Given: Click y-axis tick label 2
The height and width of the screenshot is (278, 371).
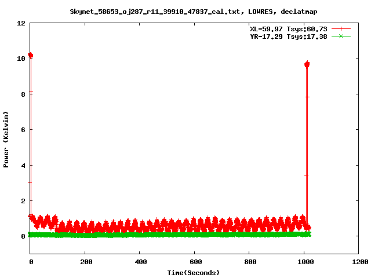Looking at the screenshot, I should (23, 201).
